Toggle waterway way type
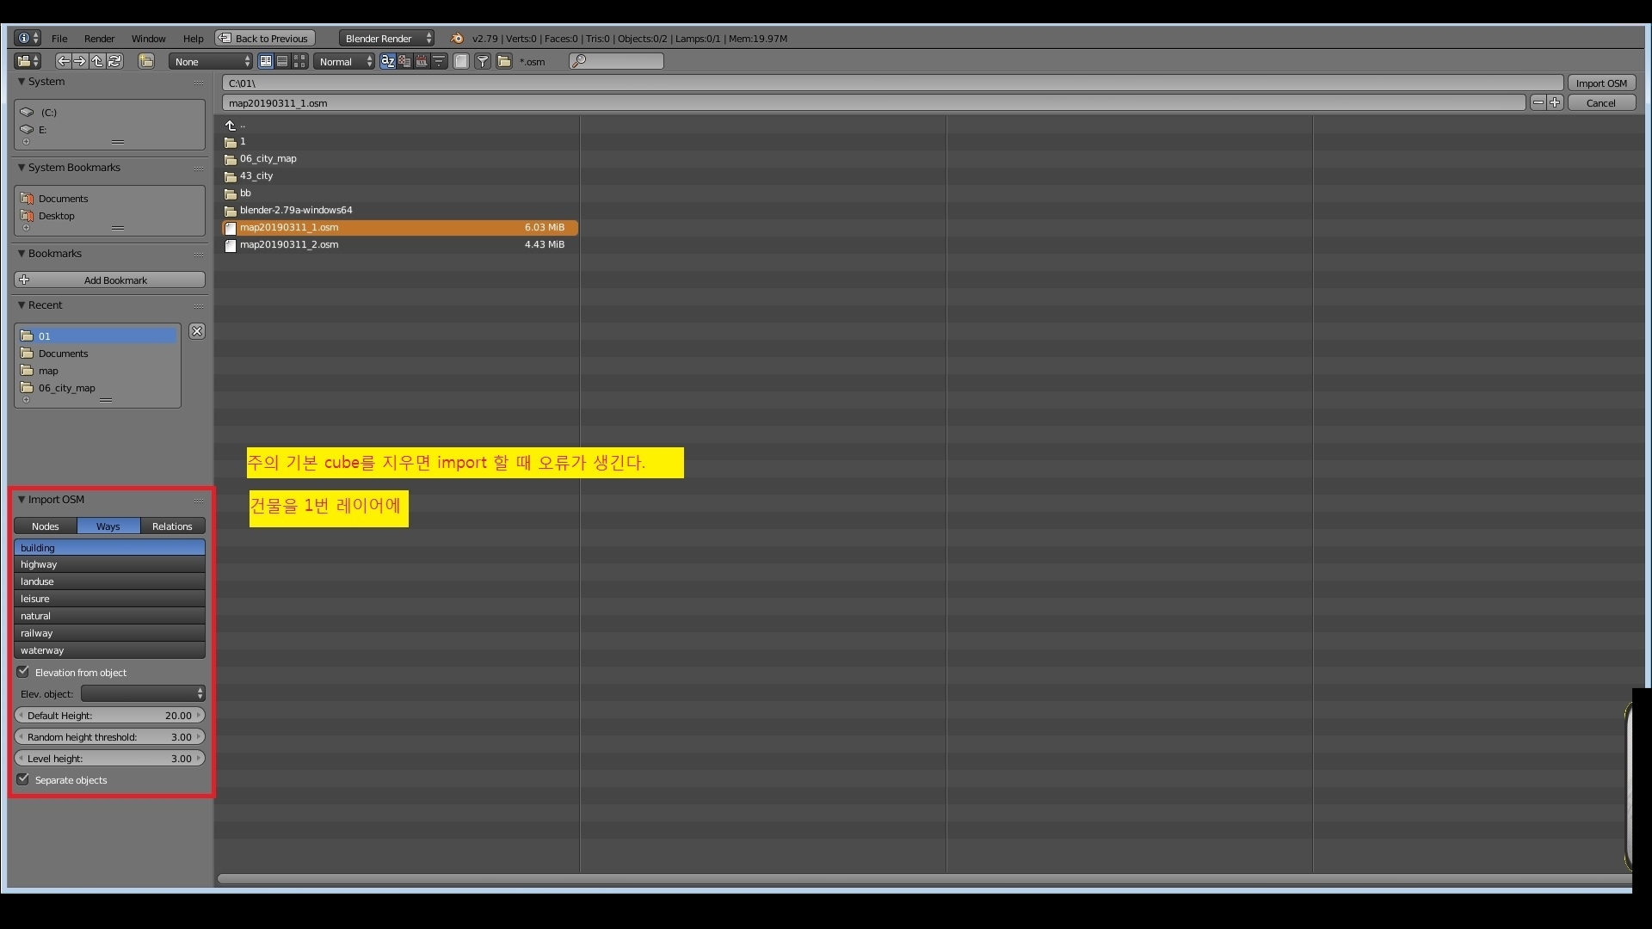The width and height of the screenshot is (1652, 929). tap(109, 650)
